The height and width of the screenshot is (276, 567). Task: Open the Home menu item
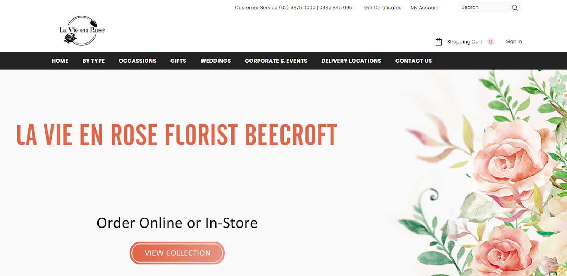point(60,61)
